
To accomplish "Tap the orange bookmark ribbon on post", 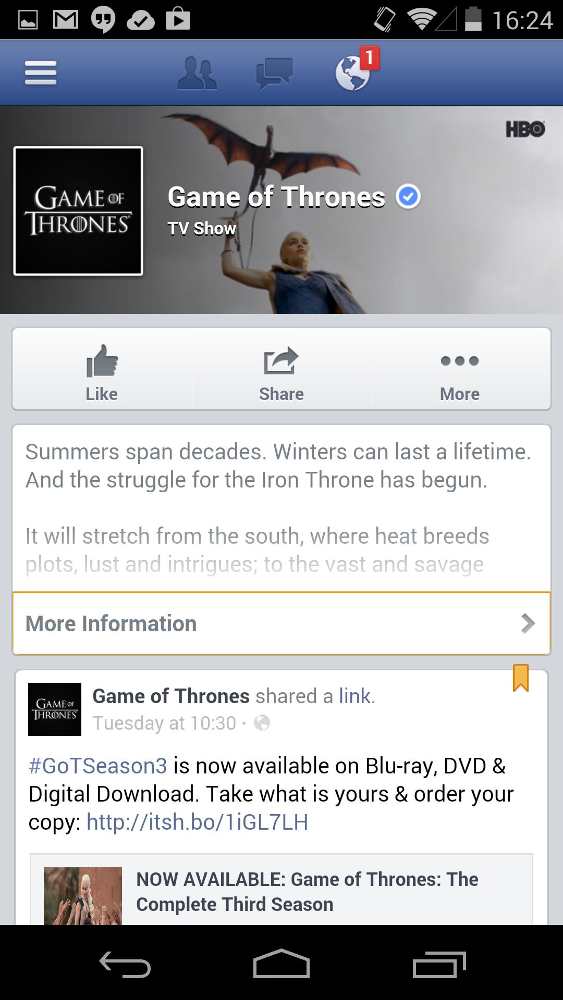I will [521, 678].
